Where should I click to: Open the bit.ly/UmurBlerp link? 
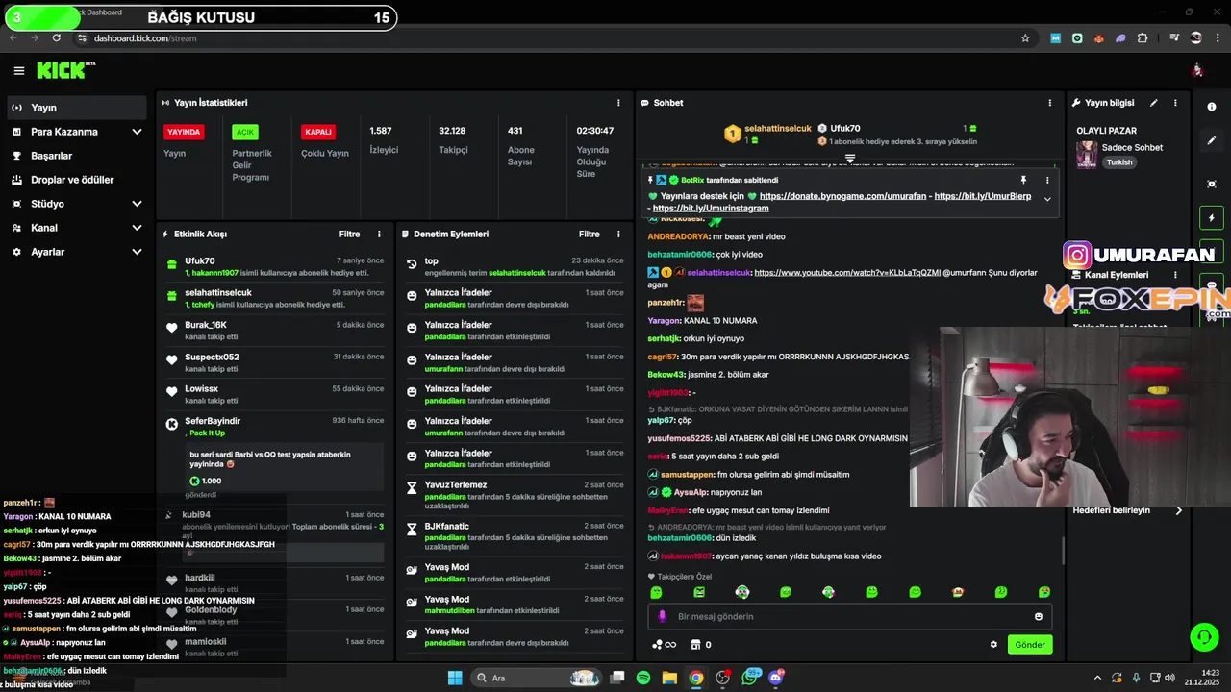pos(983,196)
